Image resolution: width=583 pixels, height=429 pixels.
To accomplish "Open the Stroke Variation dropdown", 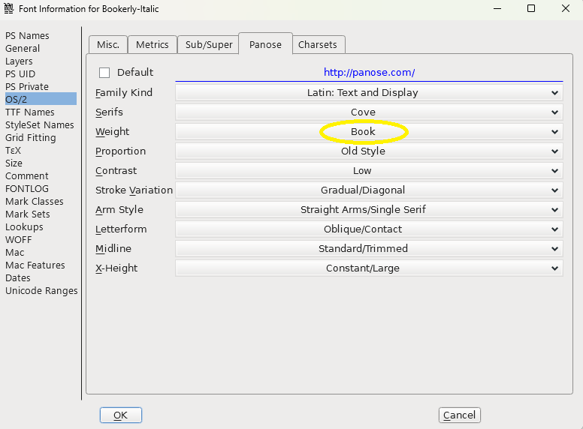I will [369, 190].
